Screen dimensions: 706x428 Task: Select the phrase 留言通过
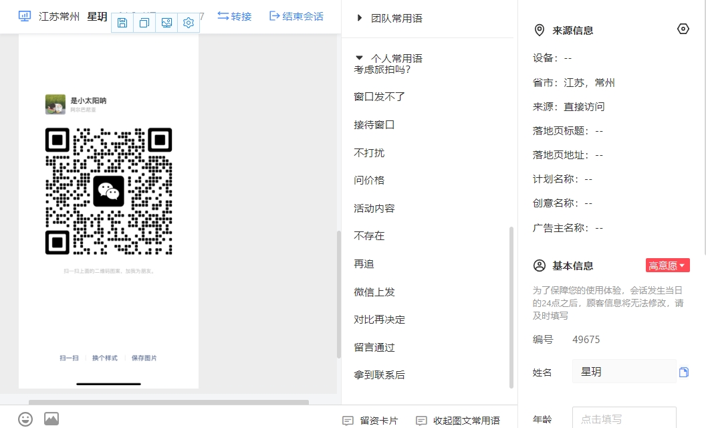374,347
